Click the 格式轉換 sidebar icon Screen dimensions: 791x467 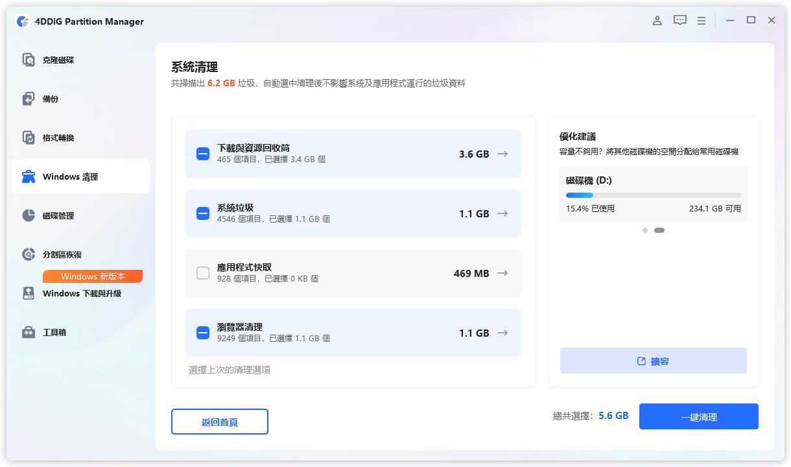point(29,138)
